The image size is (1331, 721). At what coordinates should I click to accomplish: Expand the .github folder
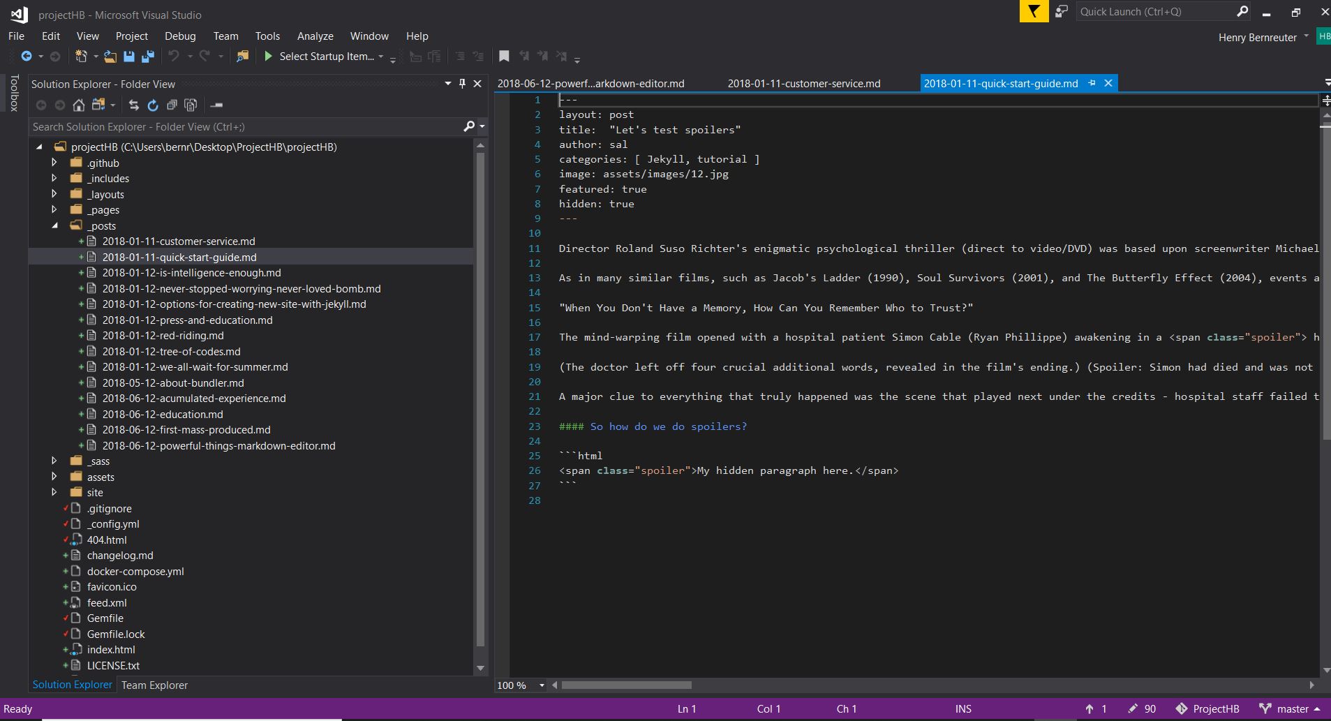(x=54, y=163)
